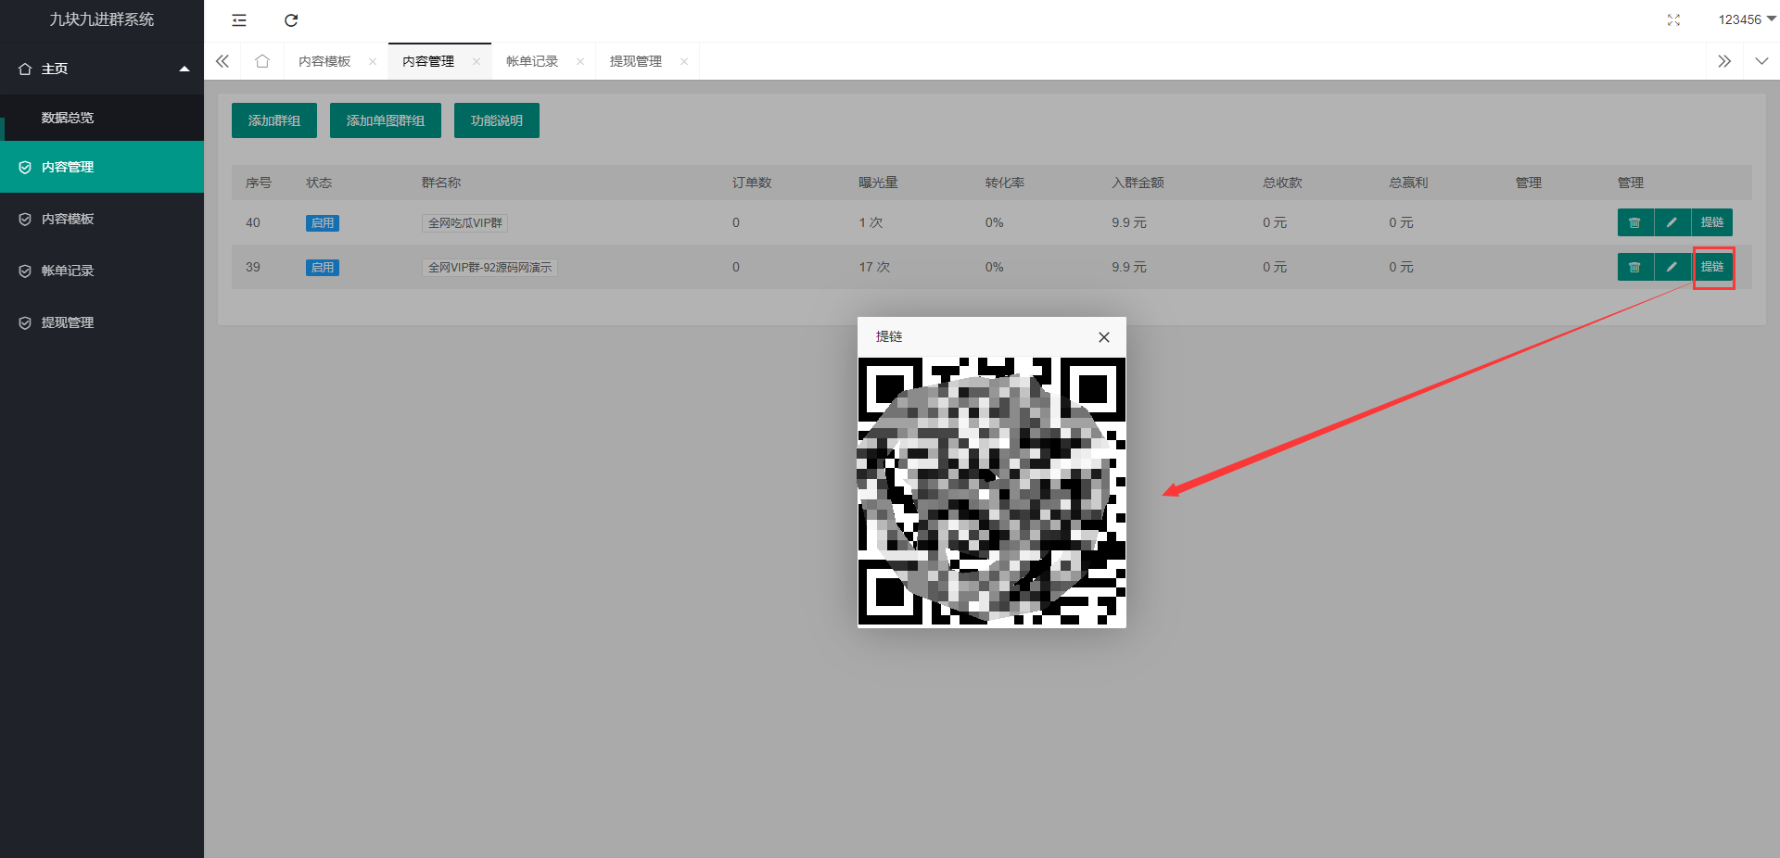Click the tabs scroll-right double arrow
The image size is (1780, 858).
click(x=1724, y=61)
